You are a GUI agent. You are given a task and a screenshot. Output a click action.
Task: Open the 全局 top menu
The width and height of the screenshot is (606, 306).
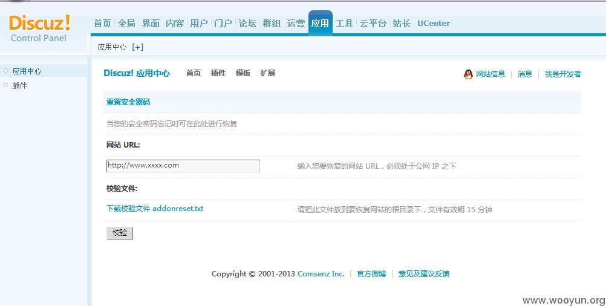127,24
